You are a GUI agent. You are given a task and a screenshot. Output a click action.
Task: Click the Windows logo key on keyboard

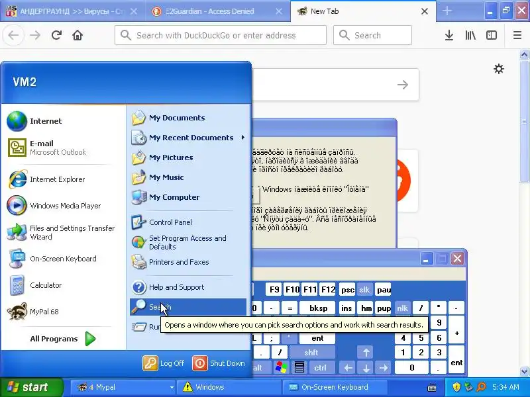pos(281,367)
